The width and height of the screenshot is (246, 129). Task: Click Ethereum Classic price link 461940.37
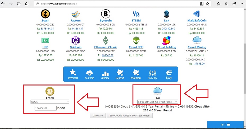pos(107,55)
